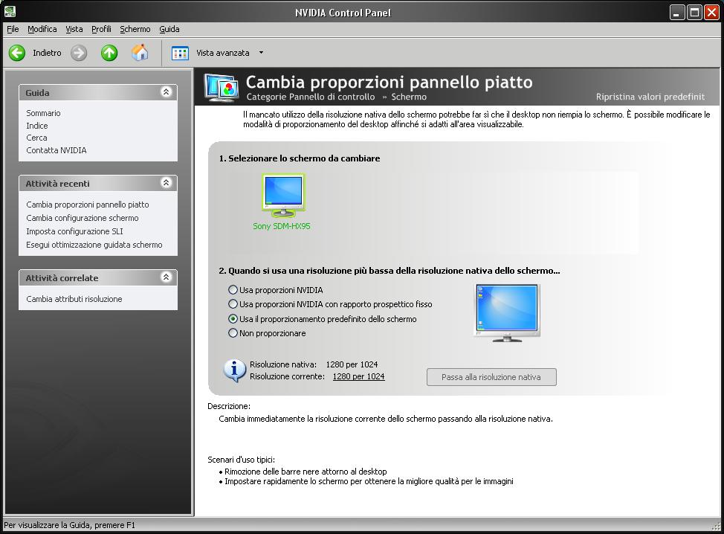Click the display category header icon
This screenshot has width=724, height=534.
pos(222,88)
